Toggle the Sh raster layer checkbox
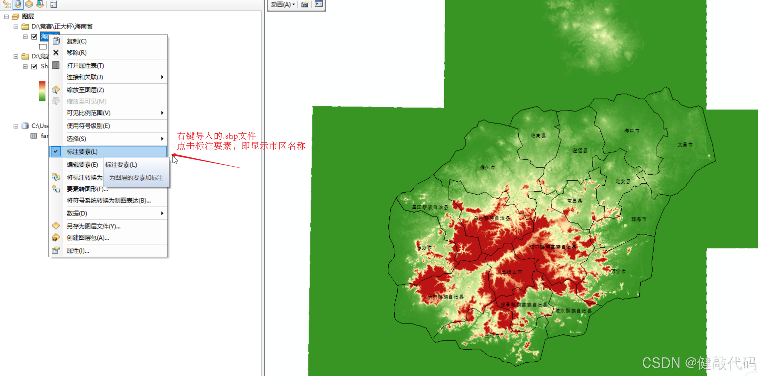Image resolution: width=758 pixels, height=376 pixels. [x=34, y=66]
